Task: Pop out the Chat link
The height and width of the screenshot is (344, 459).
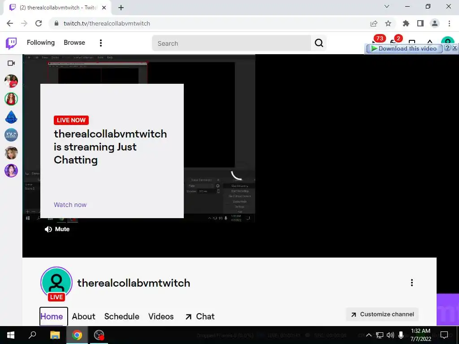Action: pyautogui.click(x=200, y=317)
